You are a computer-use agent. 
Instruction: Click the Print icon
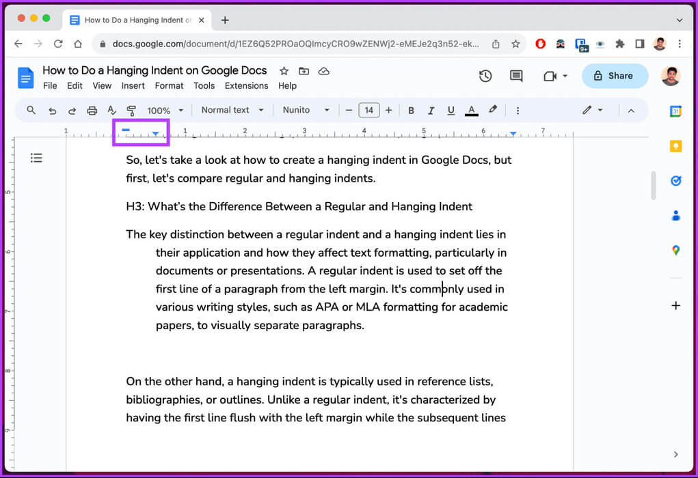(x=92, y=111)
